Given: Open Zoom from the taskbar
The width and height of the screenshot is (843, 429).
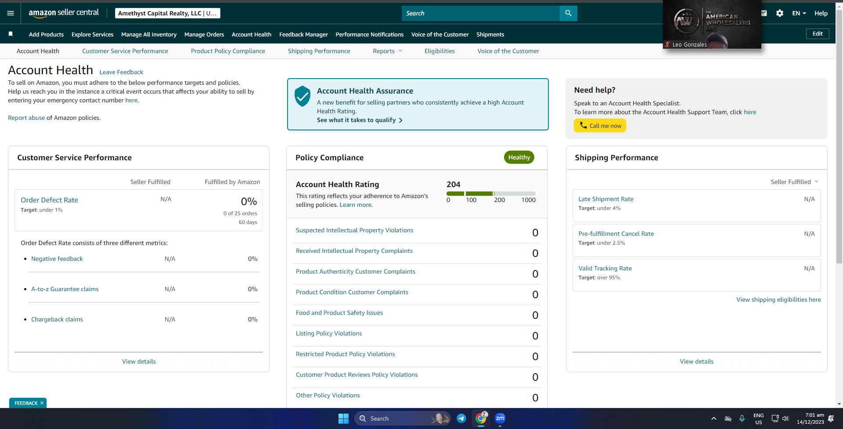Looking at the screenshot, I should click(500, 418).
